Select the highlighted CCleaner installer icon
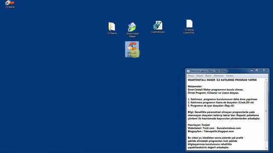 point(132,49)
